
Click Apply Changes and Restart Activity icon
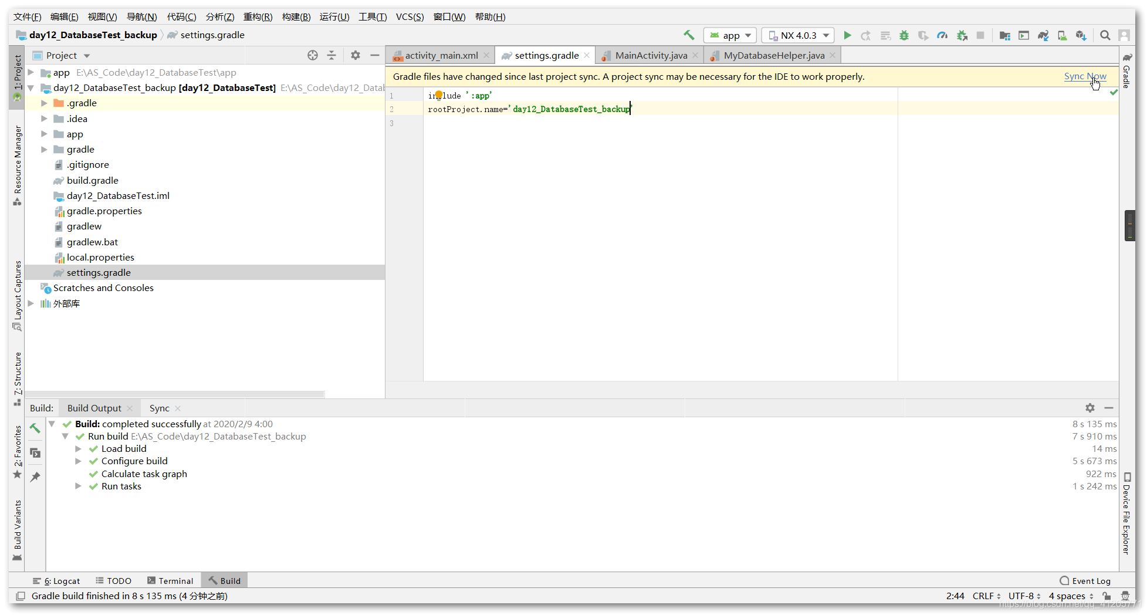pyautogui.click(x=866, y=35)
